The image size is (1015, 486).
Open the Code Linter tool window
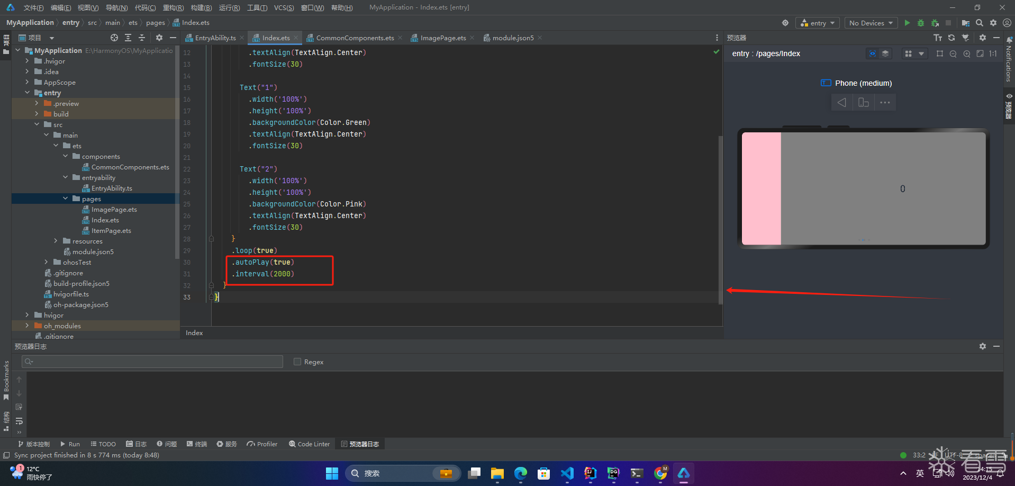pos(309,444)
